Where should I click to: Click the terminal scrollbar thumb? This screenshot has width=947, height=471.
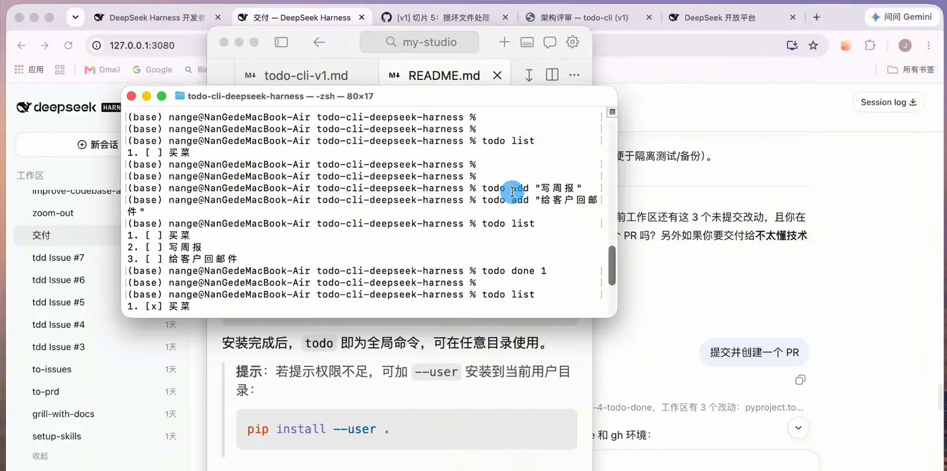click(x=612, y=265)
